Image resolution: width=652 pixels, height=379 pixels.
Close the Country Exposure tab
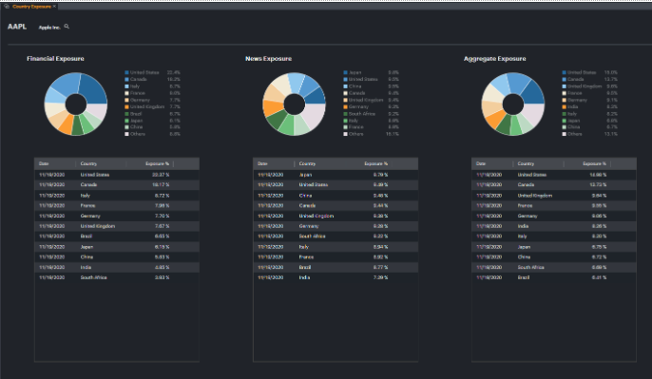click(54, 7)
